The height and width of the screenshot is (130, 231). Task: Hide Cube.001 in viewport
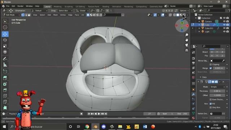pos(225,28)
